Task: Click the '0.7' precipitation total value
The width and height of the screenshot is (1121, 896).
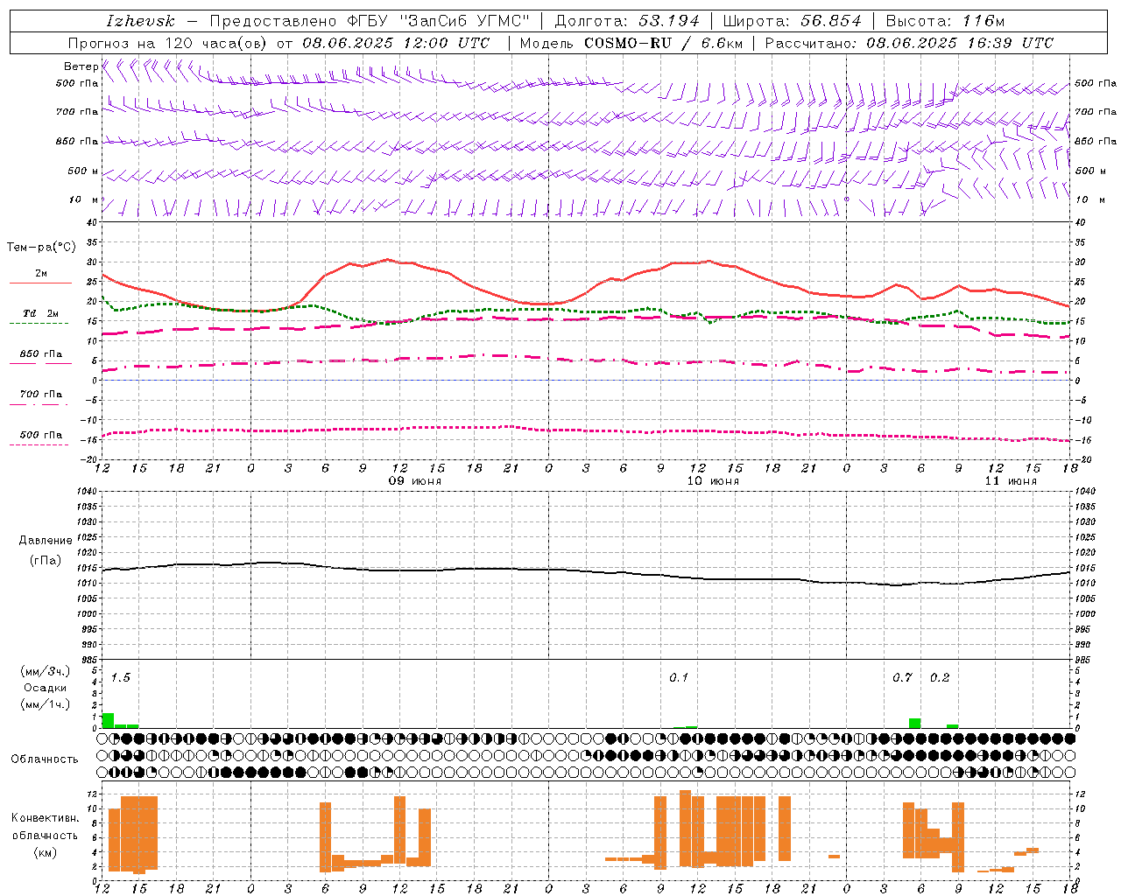Action: pyautogui.click(x=902, y=677)
